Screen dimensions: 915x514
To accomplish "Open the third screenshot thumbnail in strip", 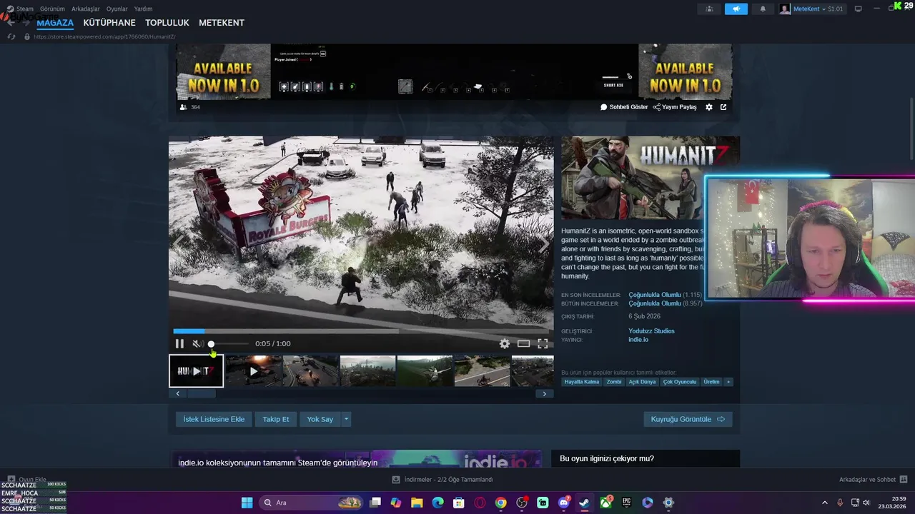I will [x=310, y=371].
